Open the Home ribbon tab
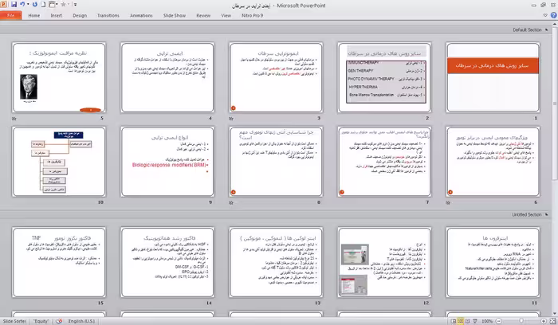The width and height of the screenshot is (558, 325). (33, 15)
